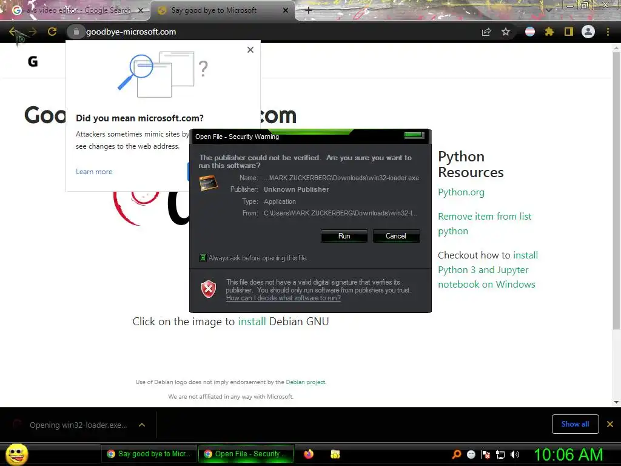Open Chrome side panel icon
This screenshot has height=466, width=621.
pyautogui.click(x=569, y=32)
